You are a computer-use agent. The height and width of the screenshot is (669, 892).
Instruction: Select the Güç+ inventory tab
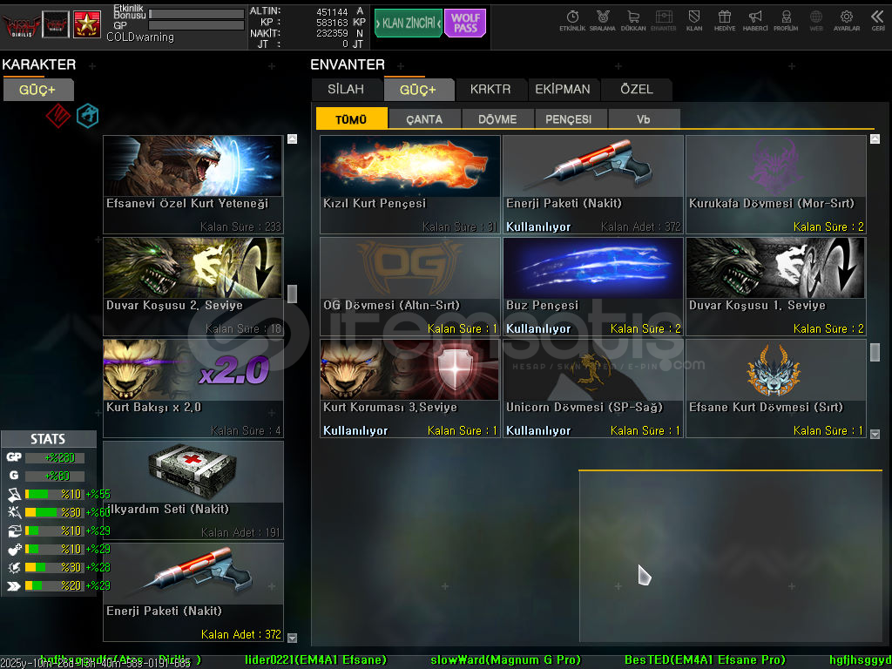418,90
